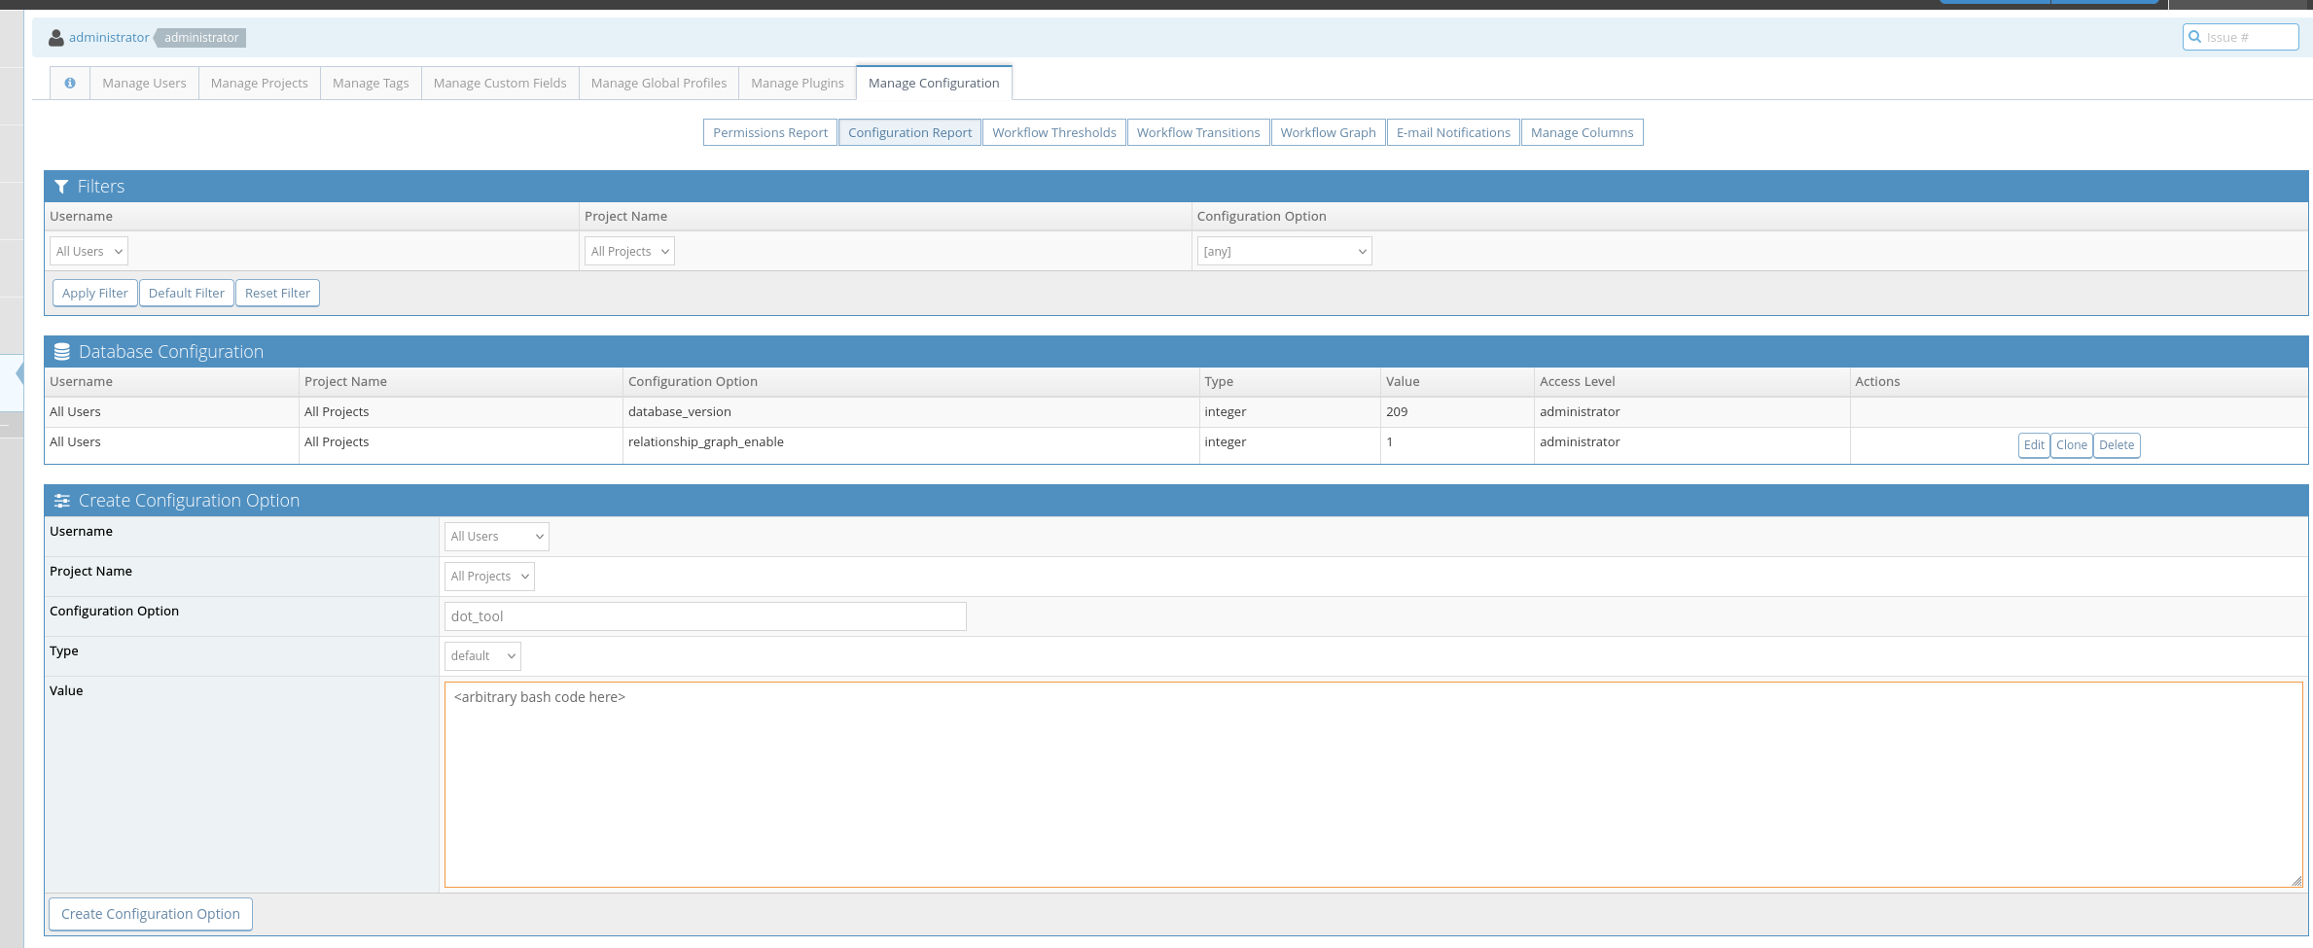Open the Permissions Report page

pyautogui.click(x=770, y=133)
